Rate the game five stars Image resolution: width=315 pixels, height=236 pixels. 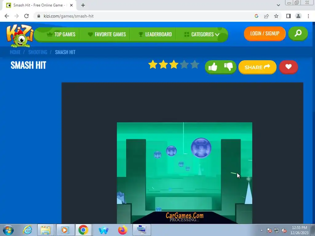(x=195, y=65)
